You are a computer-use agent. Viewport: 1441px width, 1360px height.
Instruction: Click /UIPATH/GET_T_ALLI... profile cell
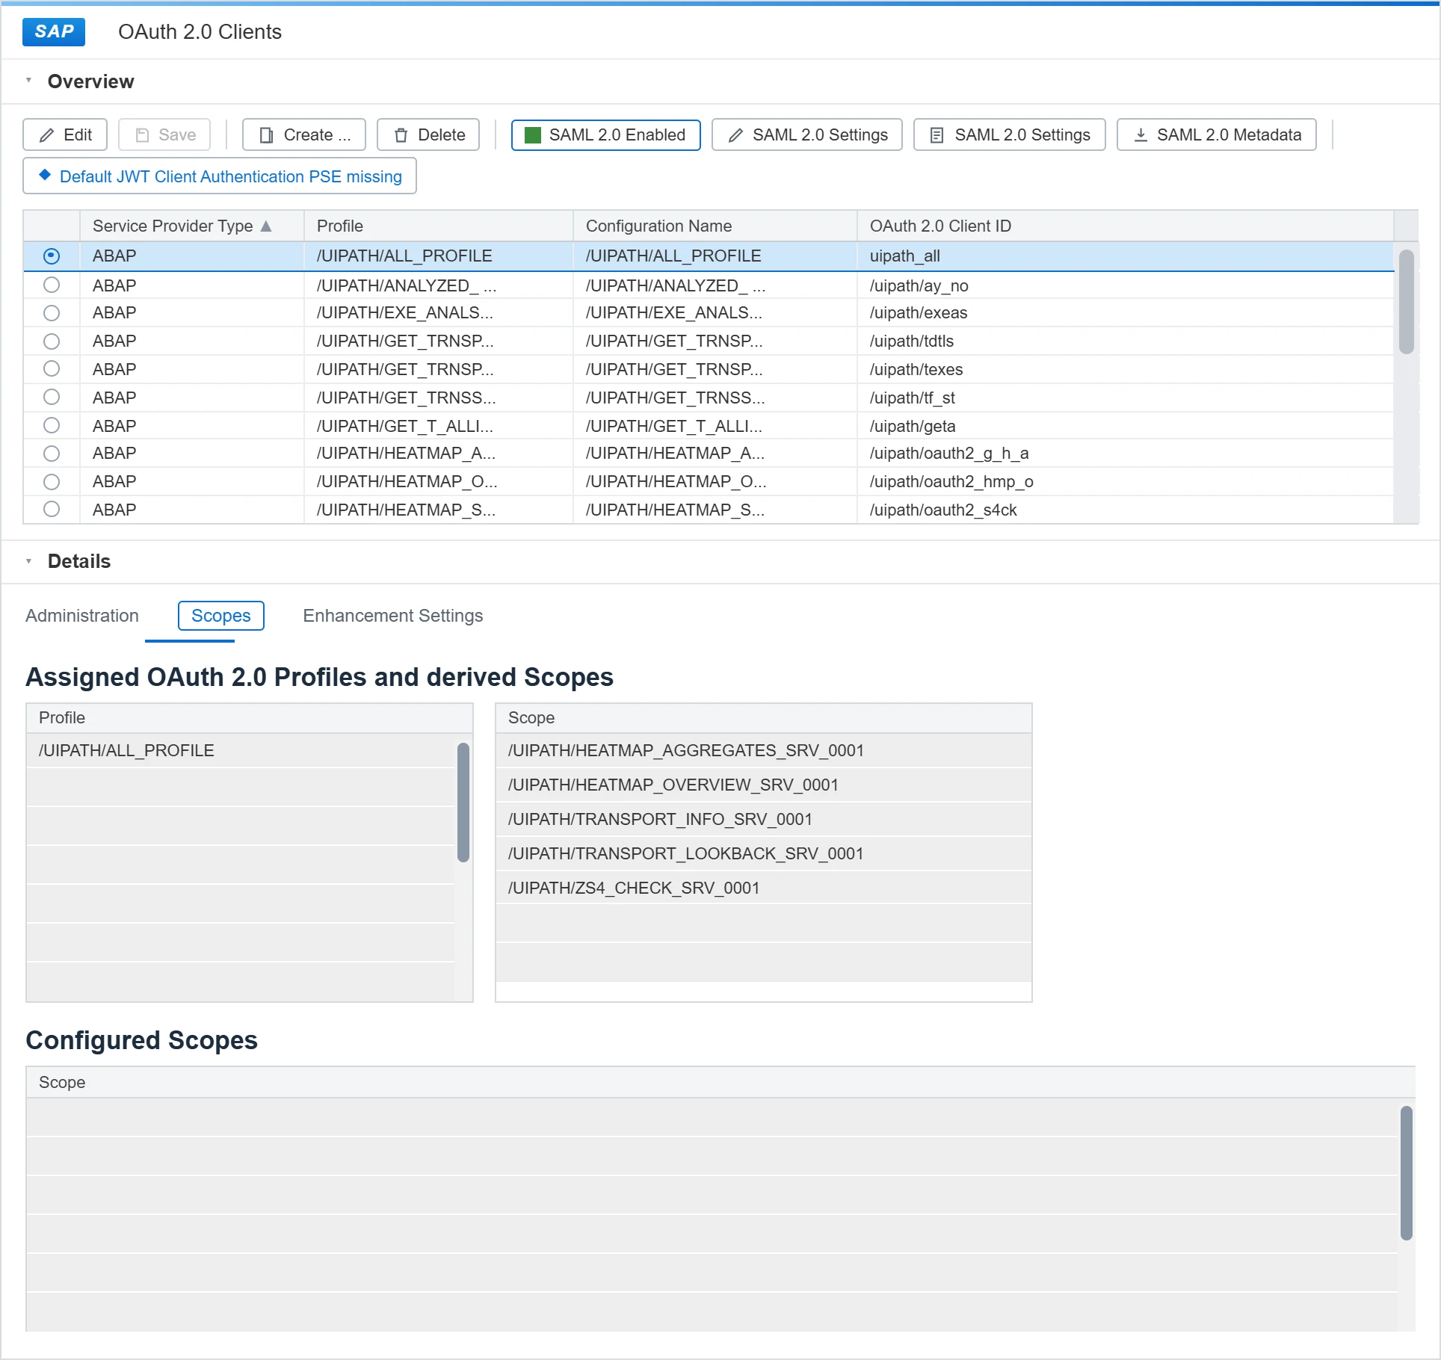[x=439, y=425]
